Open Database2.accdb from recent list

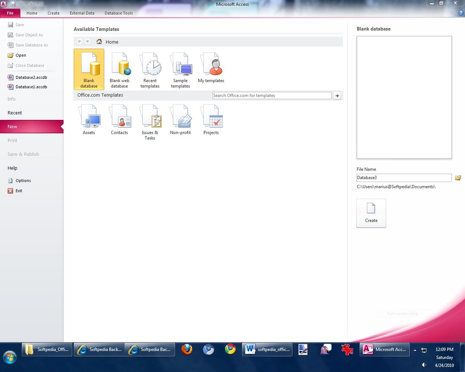31,77
